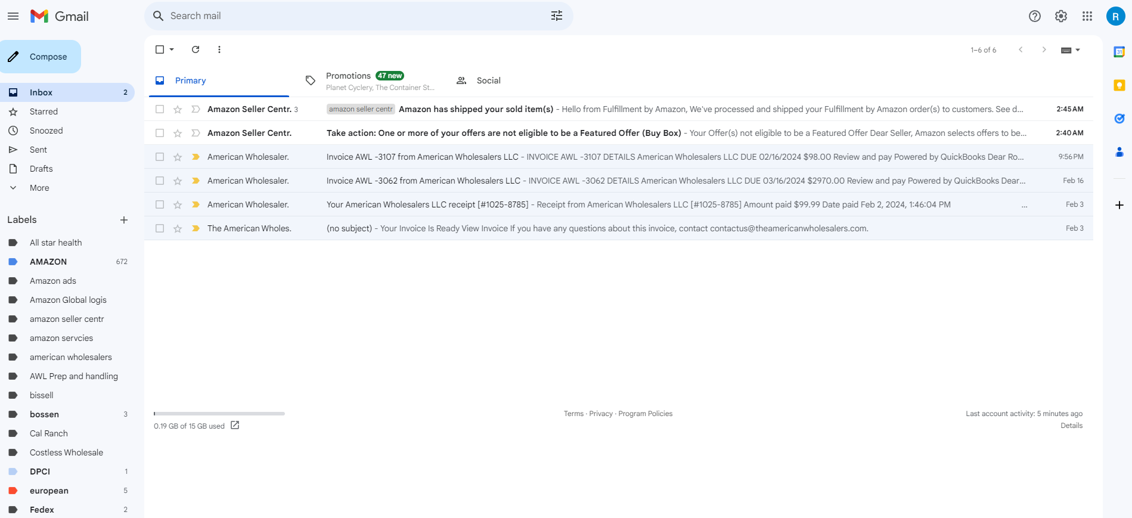Open Google Keep side panel icon
The width and height of the screenshot is (1132, 518).
1119,85
